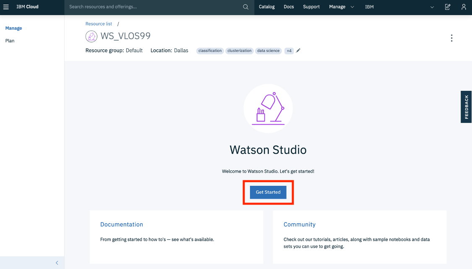Click the clusterization tag
Screen dimensions: 472x269
(x=239, y=51)
